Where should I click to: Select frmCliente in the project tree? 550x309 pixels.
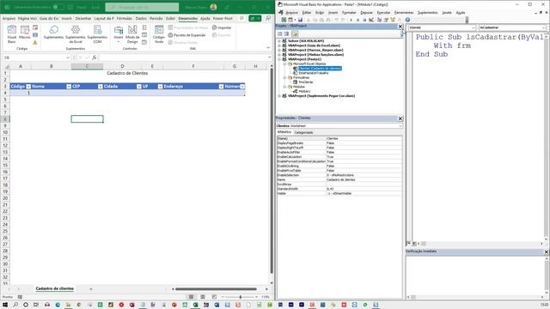coord(306,82)
